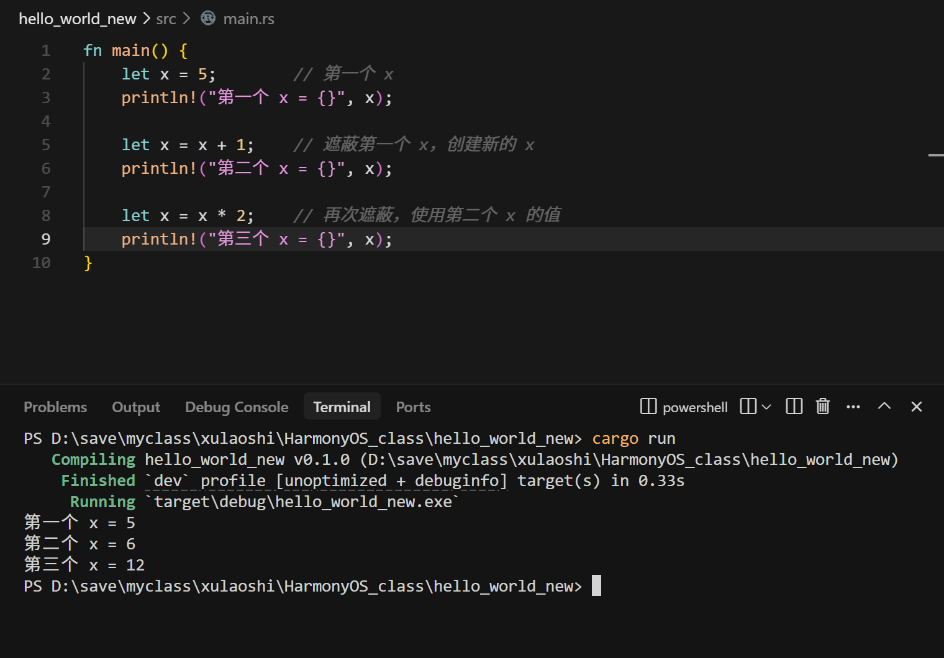Click the 'cargo run' command in terminal
Image resolution: width=944 pixels, height=658 pixels.
[x=633, y=438]
